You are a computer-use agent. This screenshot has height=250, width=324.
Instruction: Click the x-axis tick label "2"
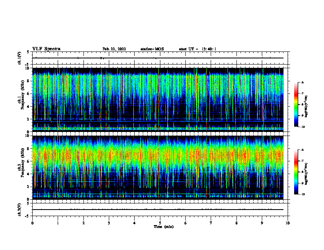[x=83, y=223]
